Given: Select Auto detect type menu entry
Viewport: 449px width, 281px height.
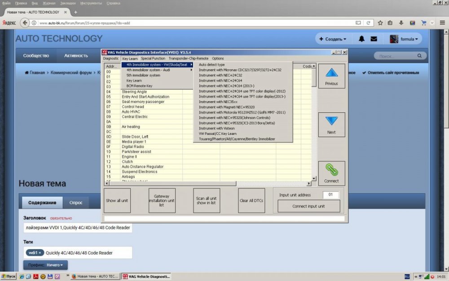Looking at the screenshot, I should [x=212, y=65].
